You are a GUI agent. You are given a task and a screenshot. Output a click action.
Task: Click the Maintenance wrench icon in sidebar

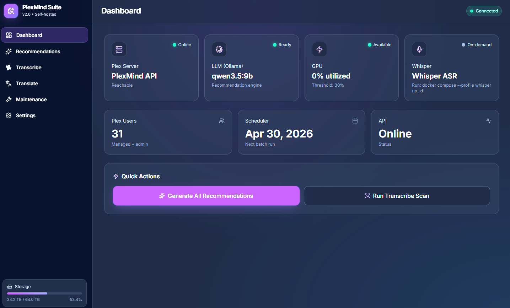point(9,99)
